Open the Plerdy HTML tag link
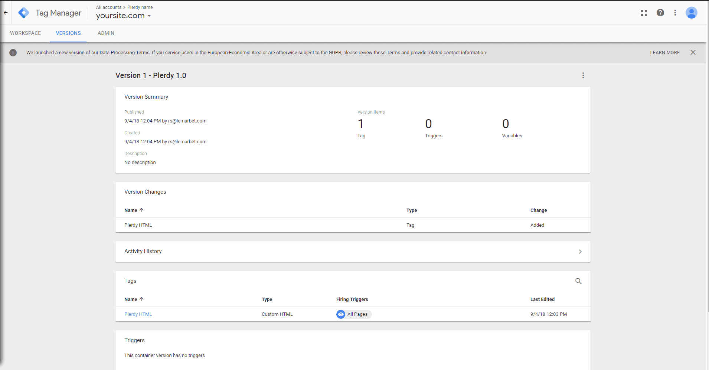This screenshot has width=709, height=370. point(138,314)
